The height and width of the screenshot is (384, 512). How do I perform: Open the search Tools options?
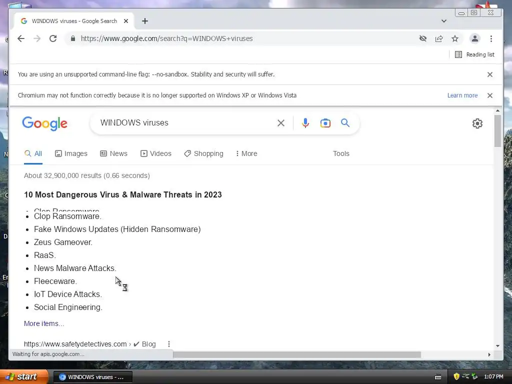tap(341, 153)
